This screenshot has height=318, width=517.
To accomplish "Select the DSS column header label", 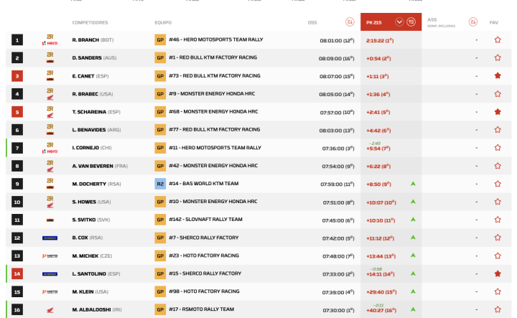I will pos(312,23).
